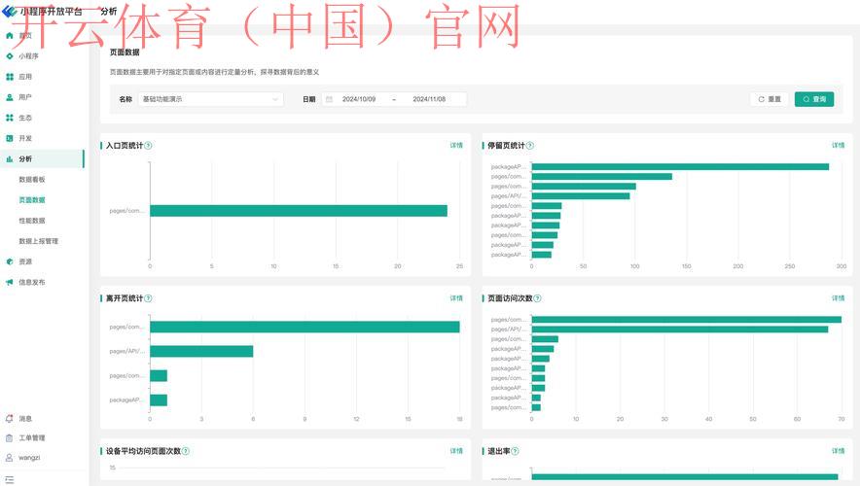Image resolution: width=860 pixels, height=486 pixels.
Task: Click the top bar in 页面访问次数 chart
Action: click(686, 320)
